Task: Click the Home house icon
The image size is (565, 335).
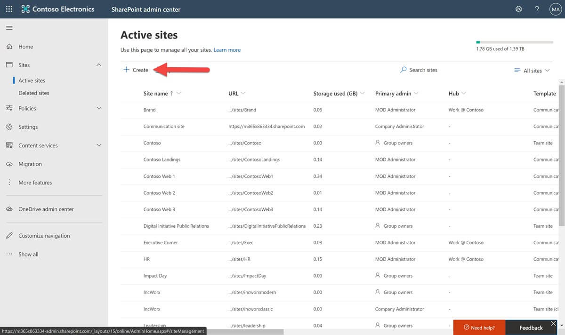Action: click(9, 47)
